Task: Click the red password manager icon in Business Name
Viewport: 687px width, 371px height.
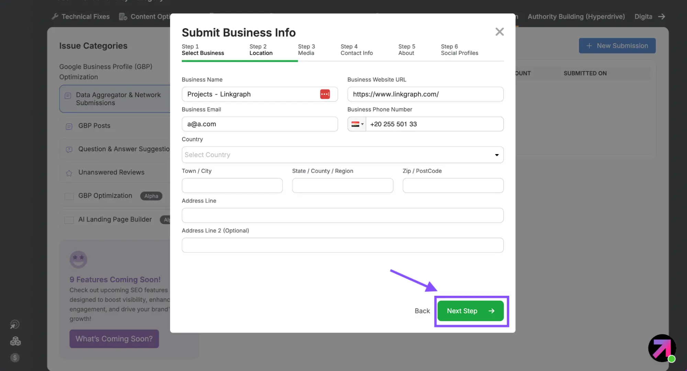Action: point(325,94)
